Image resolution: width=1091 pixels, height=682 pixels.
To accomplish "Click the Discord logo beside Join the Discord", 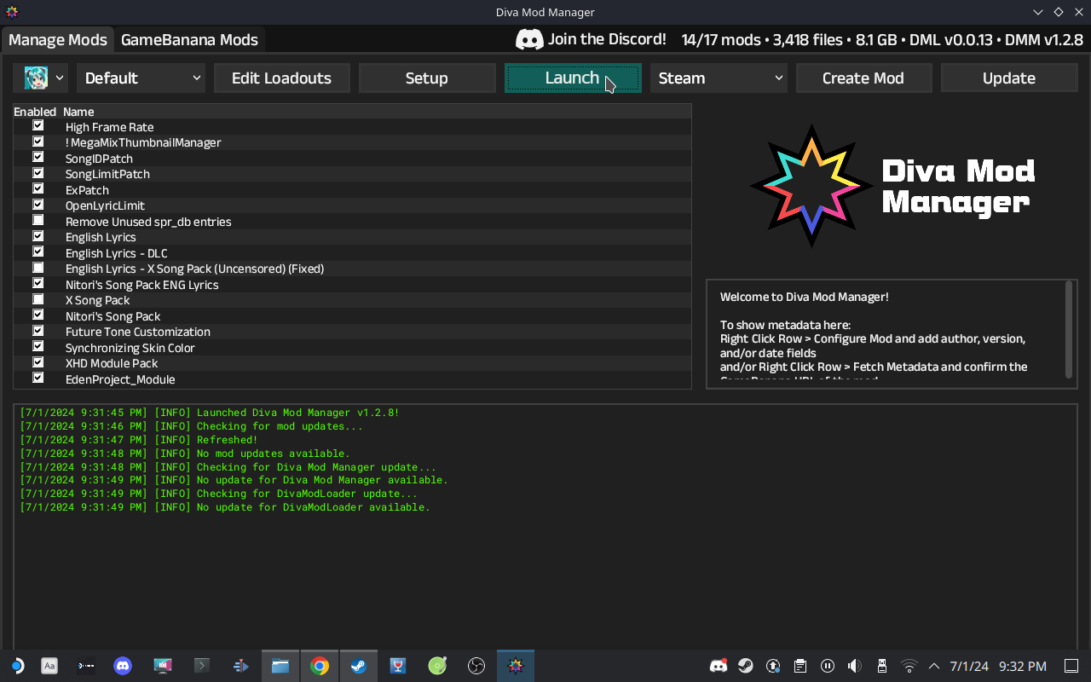I will (x=529, y=39).
